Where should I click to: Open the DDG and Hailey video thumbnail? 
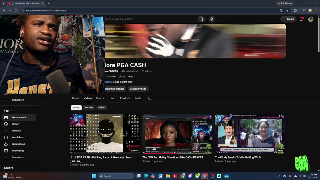pyautogui.click(x=177, y=134)
